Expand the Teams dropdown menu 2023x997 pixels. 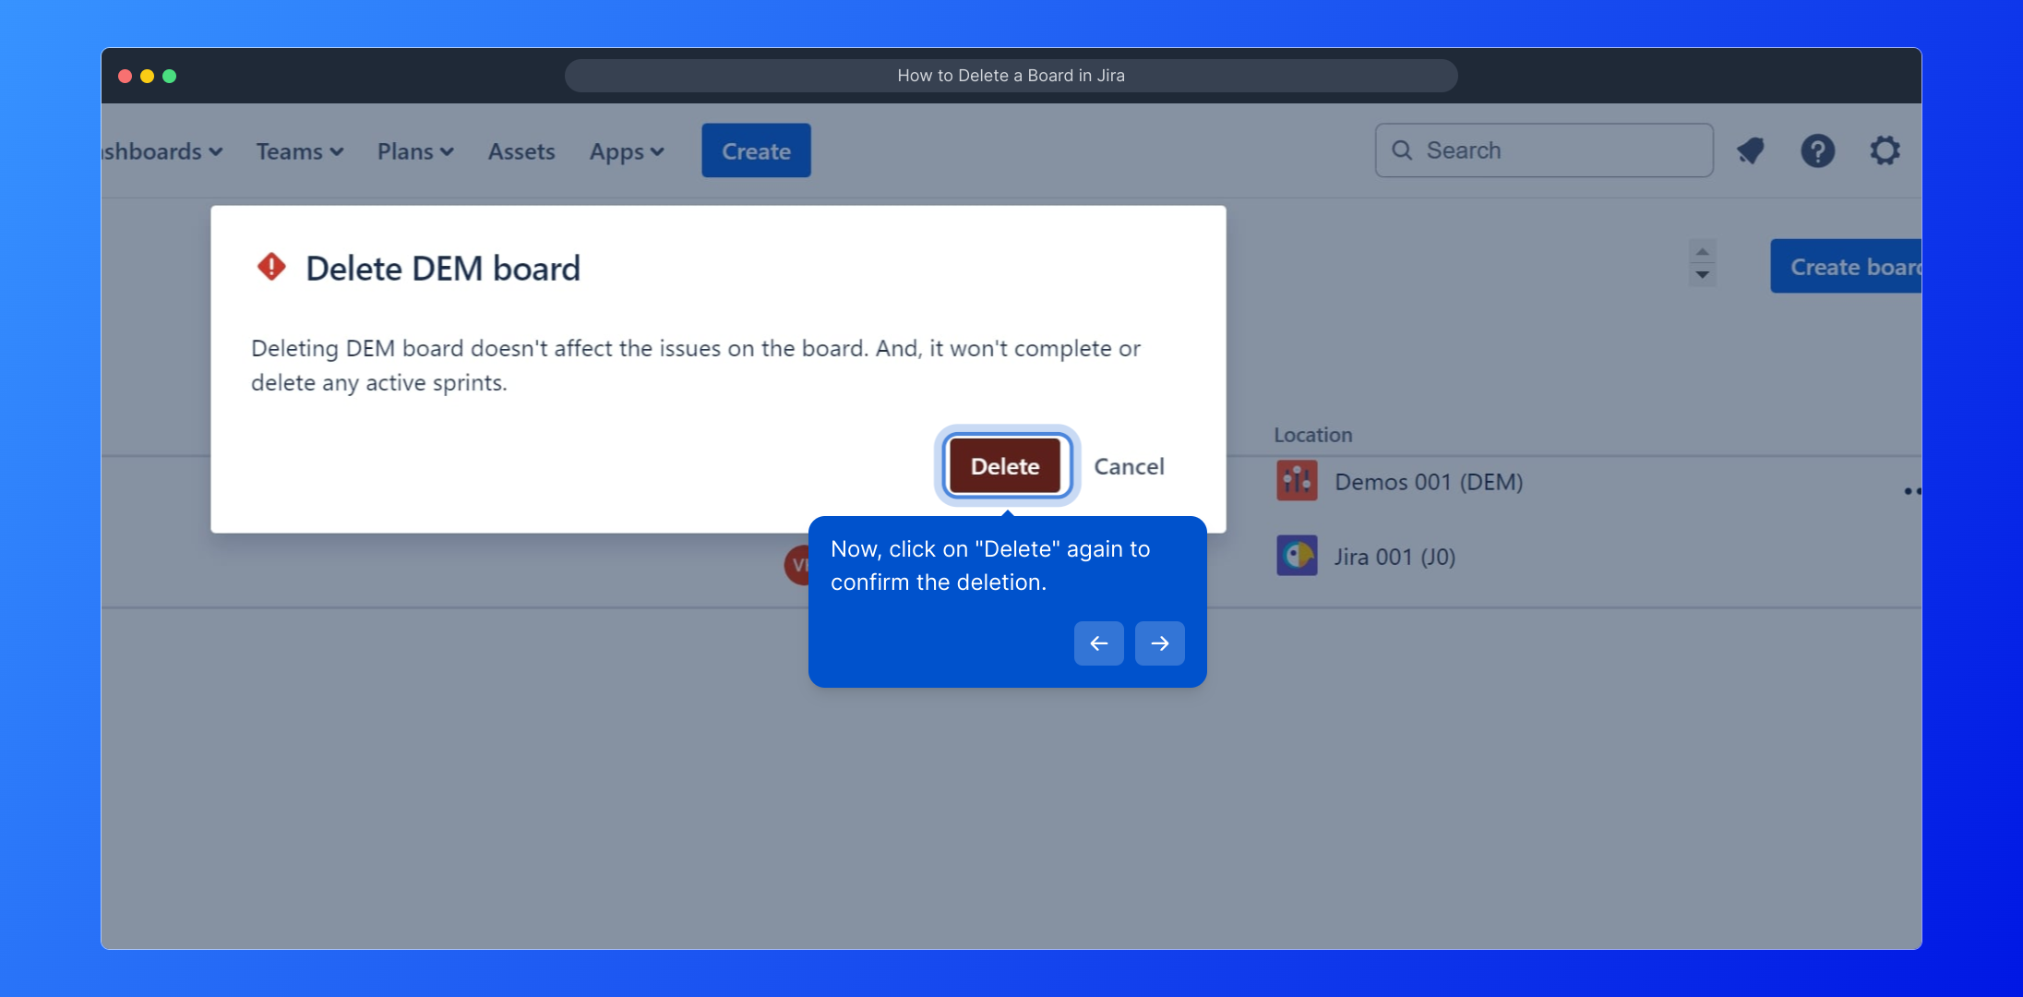coord(299,151)
